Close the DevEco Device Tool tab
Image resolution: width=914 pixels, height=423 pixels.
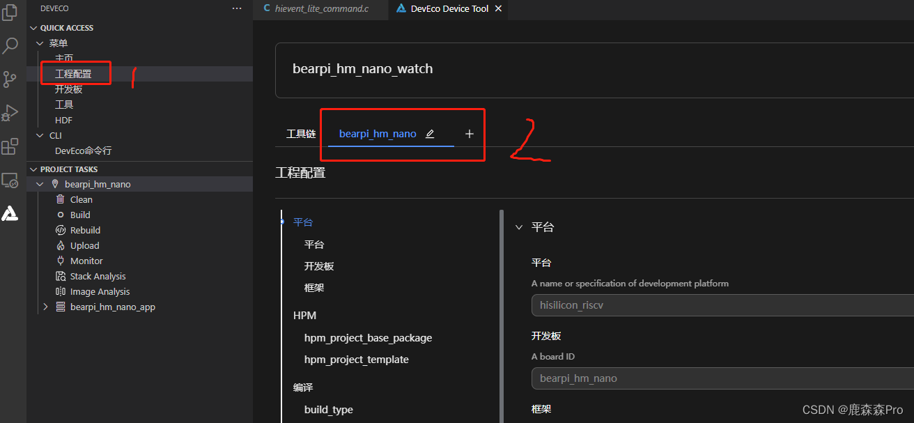click(x=497, y=9)
